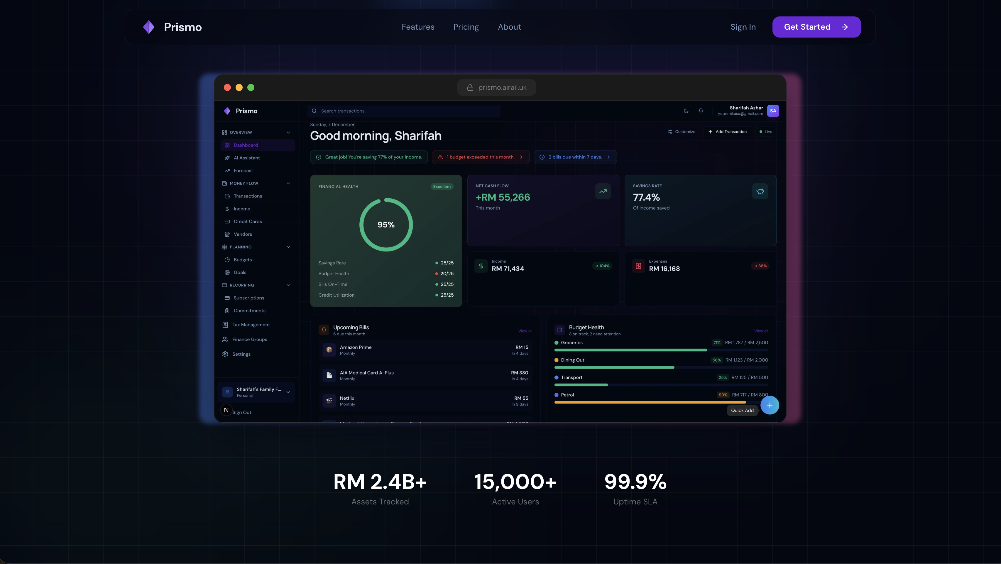
Task: Toggle the Live status indicator
Action: pos(765,132)
